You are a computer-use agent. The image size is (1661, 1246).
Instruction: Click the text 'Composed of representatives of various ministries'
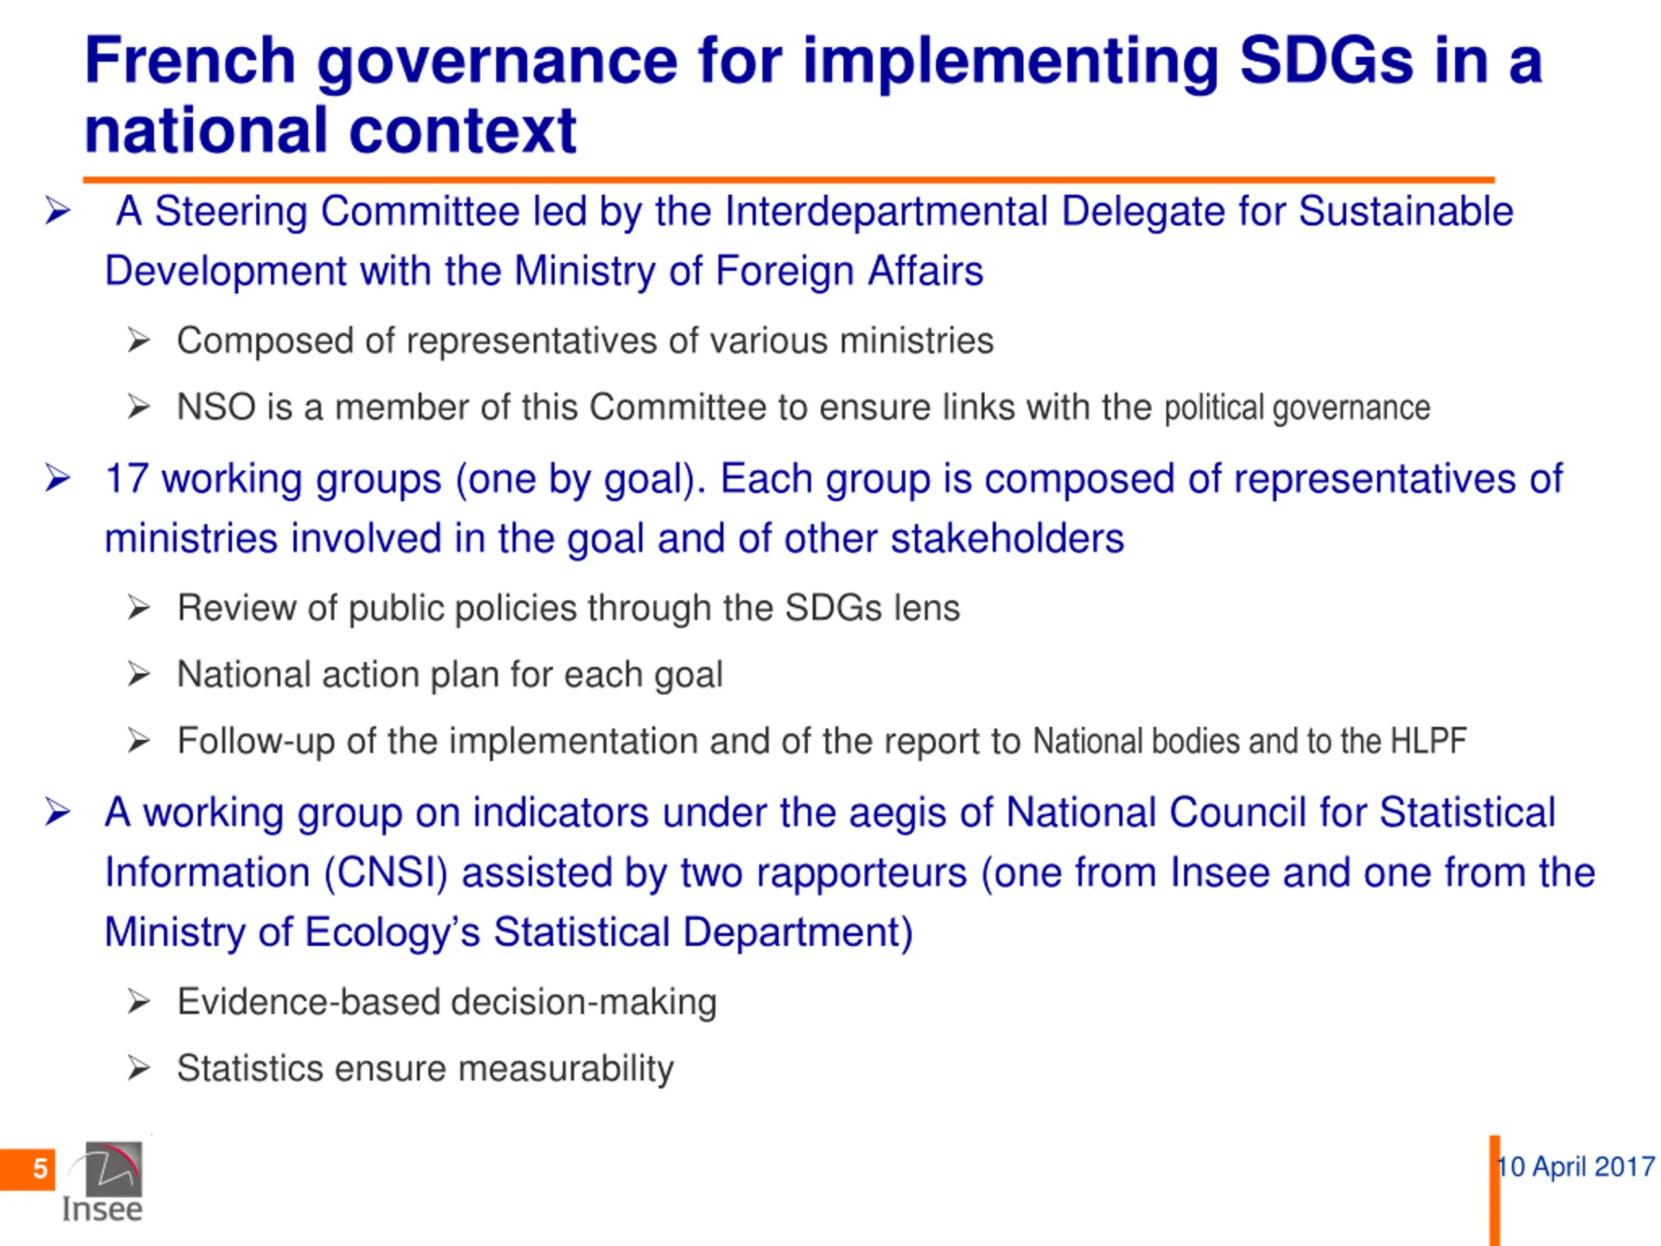click(x=585, y=342)
